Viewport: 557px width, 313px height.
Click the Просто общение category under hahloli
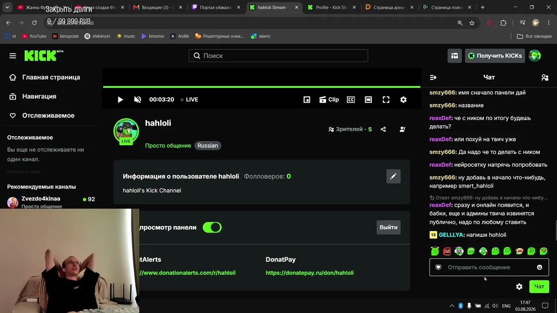pos(168,146)
